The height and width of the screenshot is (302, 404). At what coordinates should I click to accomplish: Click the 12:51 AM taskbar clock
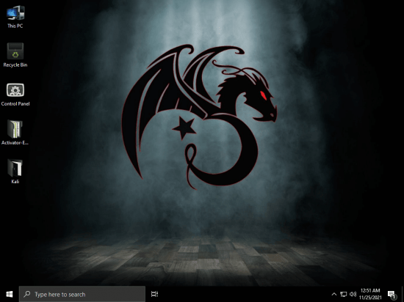(x=370, y=291)
